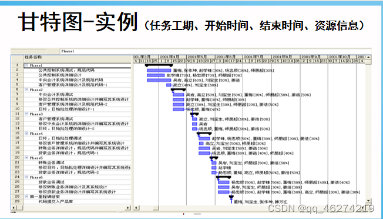Viewport: 383px width, 219px height.
Task: Click Gantt bar for 中央会计系统调试
Action: click(179, 95)
